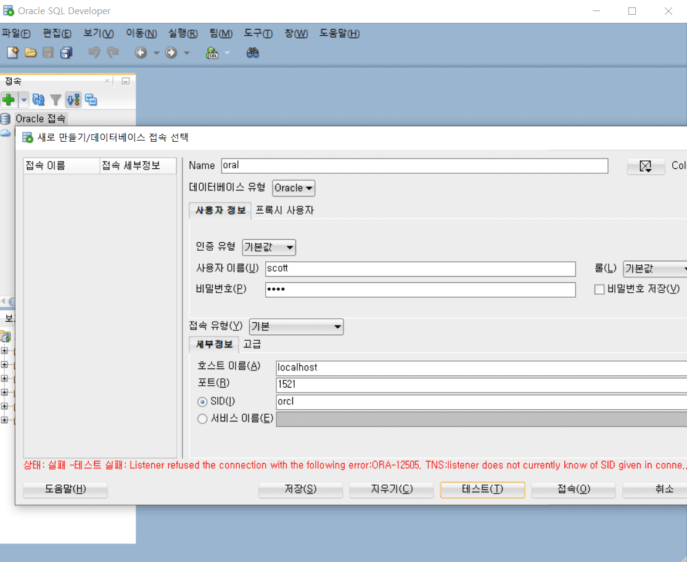Click the 테스트(T) button

point(482,489)
